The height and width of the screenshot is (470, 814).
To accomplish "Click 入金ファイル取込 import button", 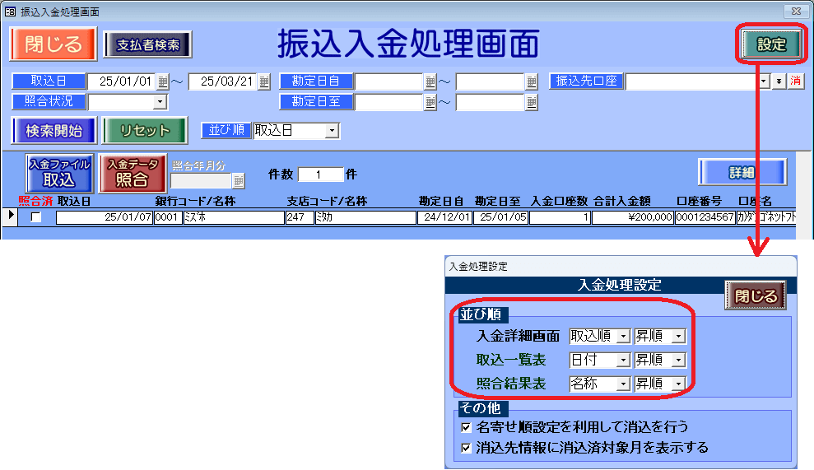I will [58, 173].
